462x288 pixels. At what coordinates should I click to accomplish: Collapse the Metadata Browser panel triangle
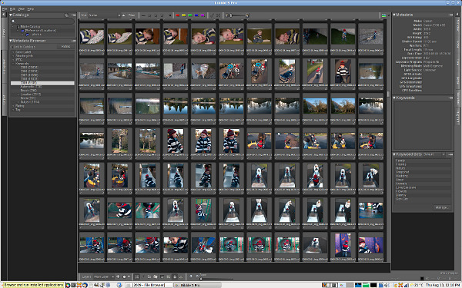pos(11,41)
